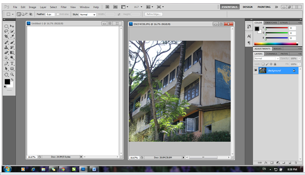Select the Path Selection tool
Image resolution: width=305 pixels, height=175 pixels.
pyautogui.click(x=6, y=69)
